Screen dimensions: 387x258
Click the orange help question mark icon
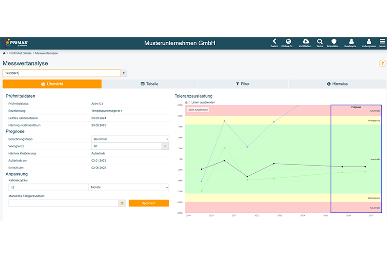pyautogui.click(x=382, y=63)
